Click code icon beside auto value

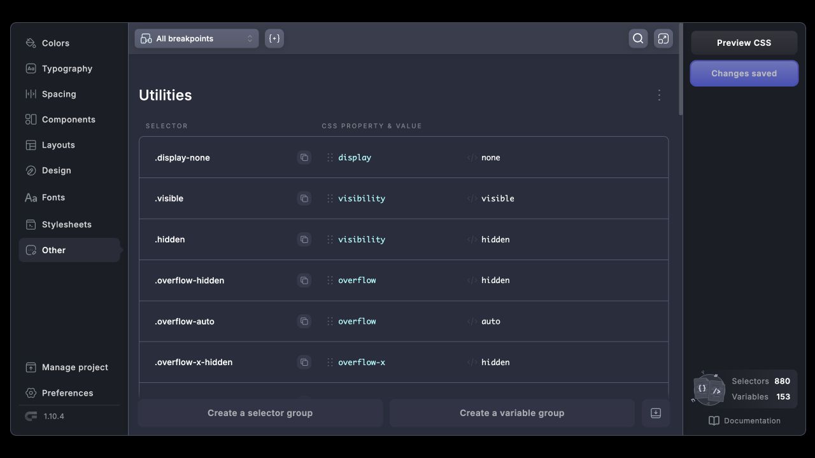(x=472, y=321)
